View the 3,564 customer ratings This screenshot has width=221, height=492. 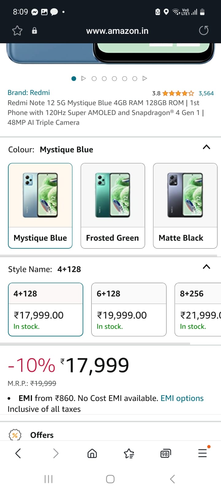[x=206, y=93]
